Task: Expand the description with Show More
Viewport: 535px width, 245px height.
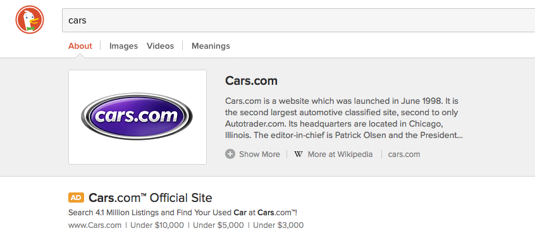Action: [x=259, y=154]
